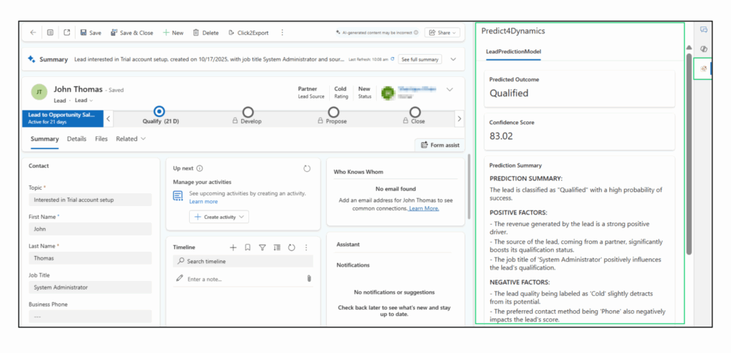
Task: Open the Predict4Dynamics side rail icon
Action: 704,69
